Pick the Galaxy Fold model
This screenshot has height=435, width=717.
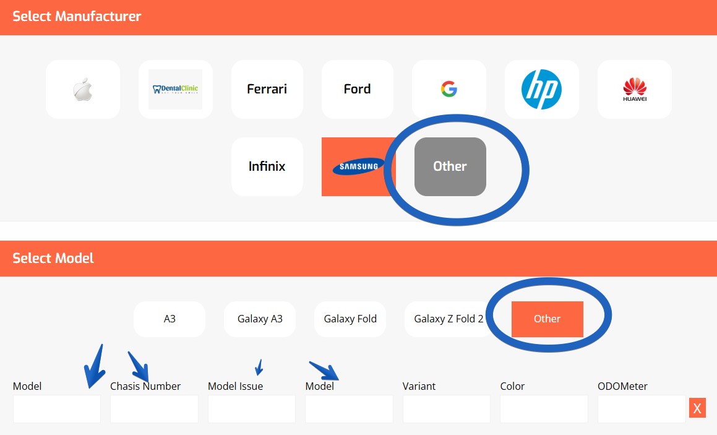click(350, 319)
